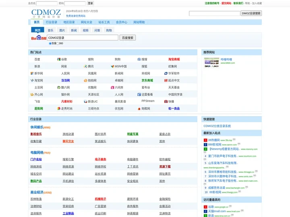Switch to the 图片 search tab
The image size is (290, 217).
coord(62,30)
